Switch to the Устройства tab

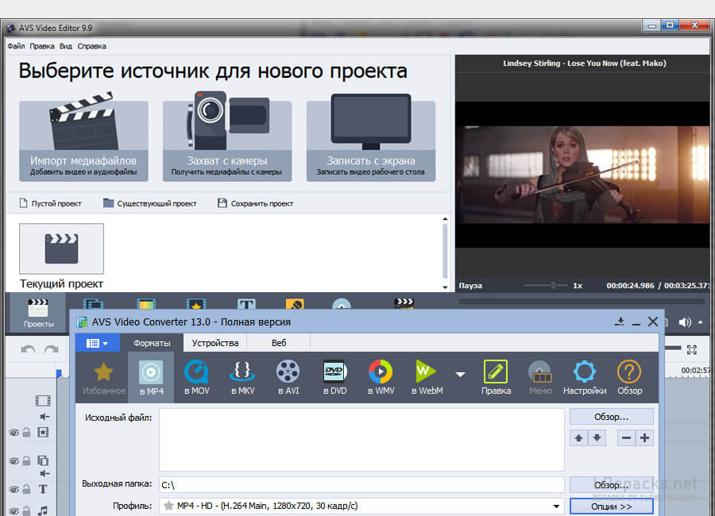click(x=215, y=343)
